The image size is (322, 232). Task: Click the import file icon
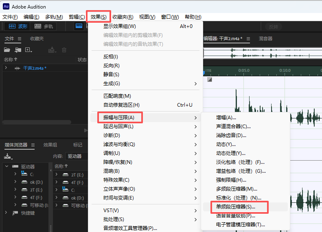click(18, 50)
